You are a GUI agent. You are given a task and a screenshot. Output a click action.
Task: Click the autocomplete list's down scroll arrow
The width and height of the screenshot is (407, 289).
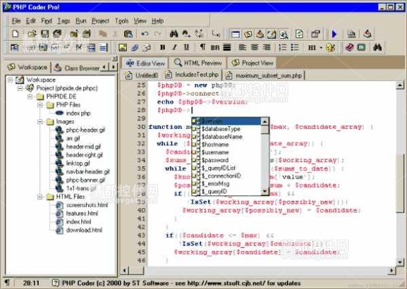point(265,191)
